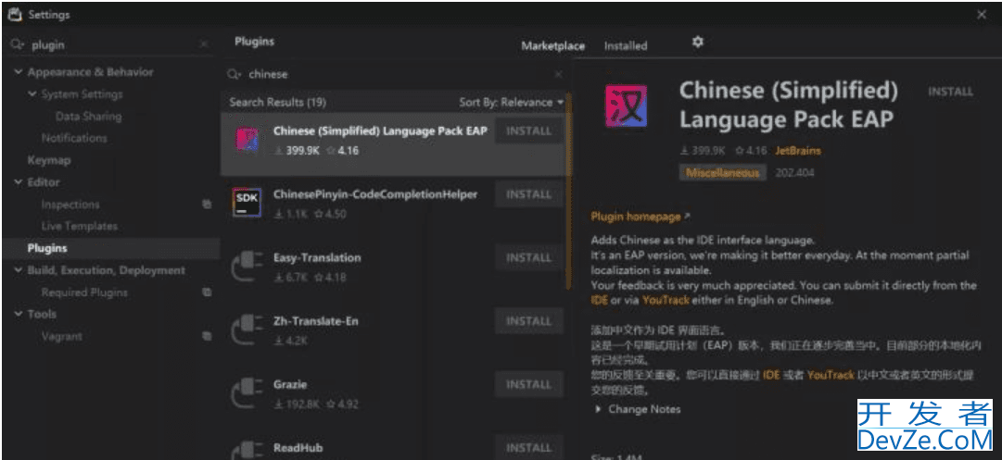Click the project-level icon beside Required Plugins

pyautogui.click(x=207, y=292)
